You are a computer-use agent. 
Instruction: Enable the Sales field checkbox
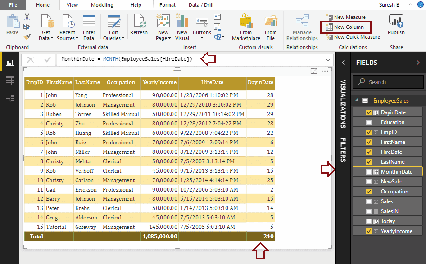369,201
